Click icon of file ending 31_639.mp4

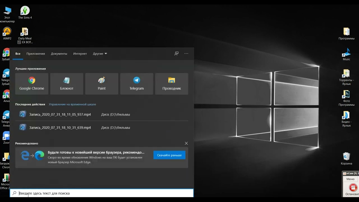(22, 127)
